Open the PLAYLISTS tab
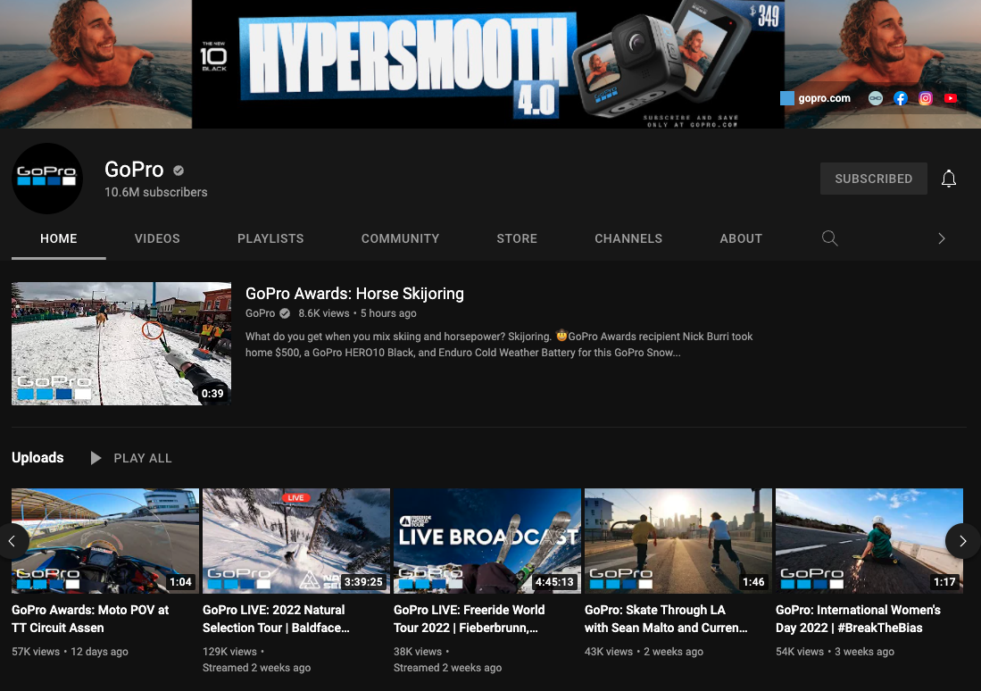The height and width of the screenshot is (691, 981). 270,238
